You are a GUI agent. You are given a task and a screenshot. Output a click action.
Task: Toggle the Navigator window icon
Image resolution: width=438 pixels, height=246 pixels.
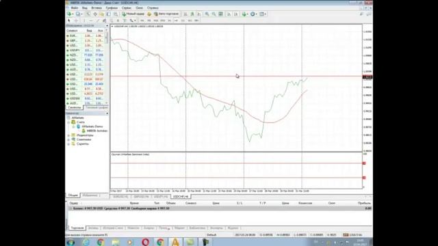point(102,14)
